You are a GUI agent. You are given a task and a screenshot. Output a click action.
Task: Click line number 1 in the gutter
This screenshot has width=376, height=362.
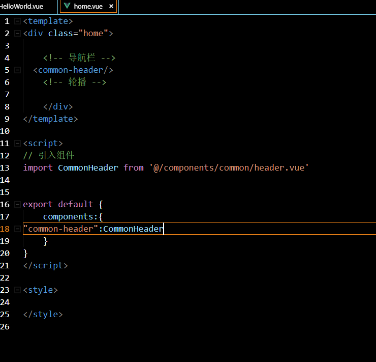(7, 21)
